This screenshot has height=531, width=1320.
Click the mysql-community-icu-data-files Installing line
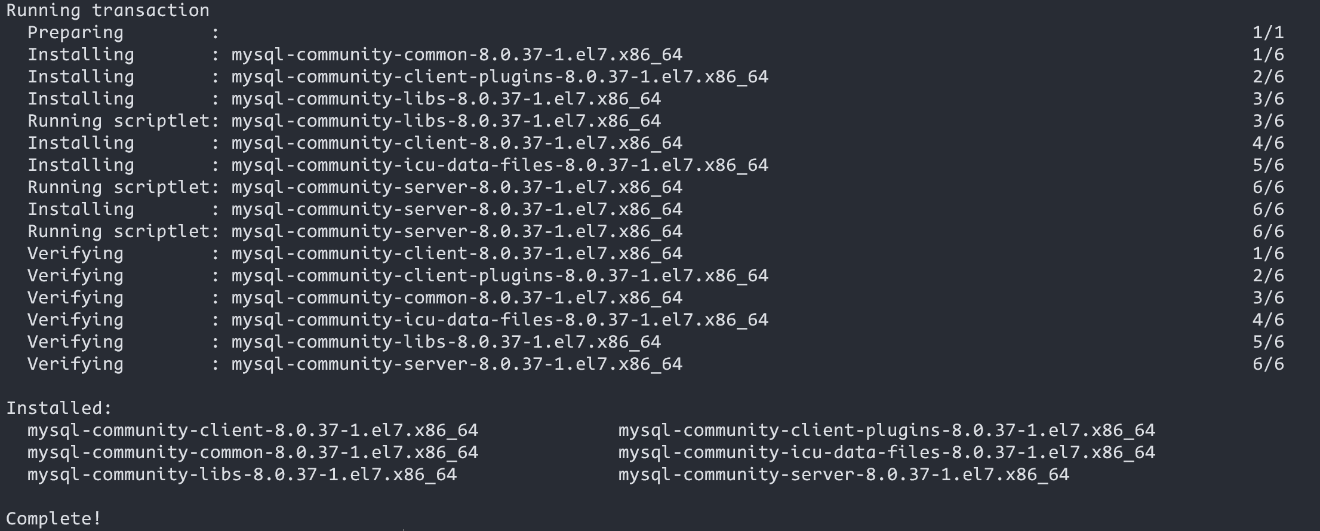(x=656, y=165)
